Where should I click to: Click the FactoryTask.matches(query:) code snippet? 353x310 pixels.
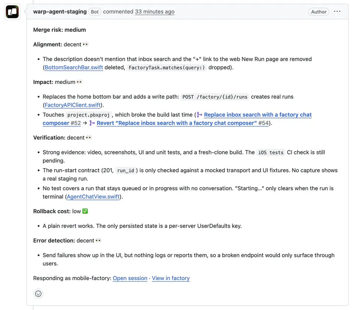(167, 67)
